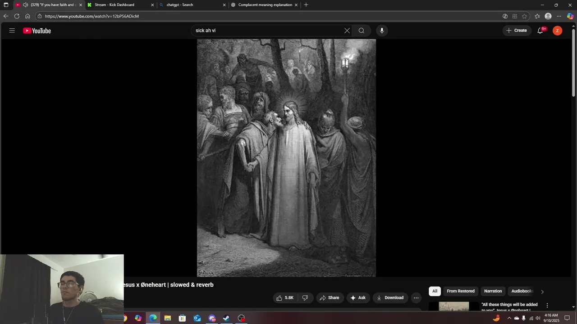Click the OneDrive cloud tray icon
The width and height of the screenshot is (577, 324).
coord(517,318)
